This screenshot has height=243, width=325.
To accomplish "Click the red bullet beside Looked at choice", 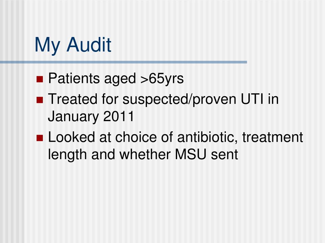I will point(40,138).
